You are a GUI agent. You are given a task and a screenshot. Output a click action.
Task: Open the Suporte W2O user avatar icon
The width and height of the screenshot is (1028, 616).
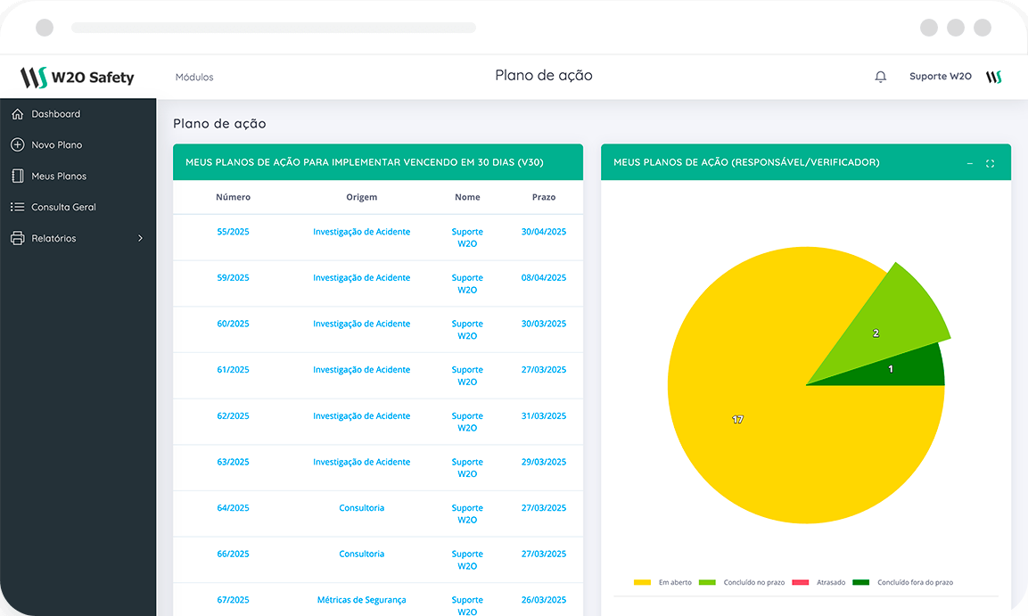tap(993, 77)
